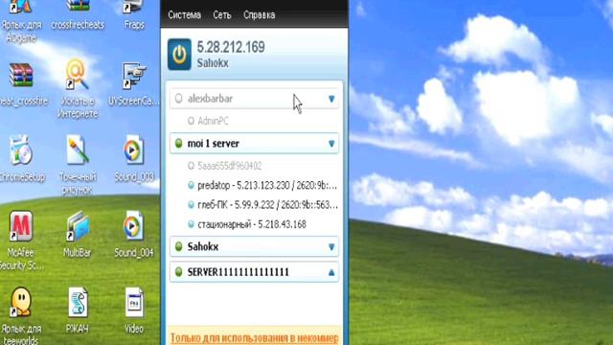Open the crossfirecheats desktop icon

pos(78,14)
